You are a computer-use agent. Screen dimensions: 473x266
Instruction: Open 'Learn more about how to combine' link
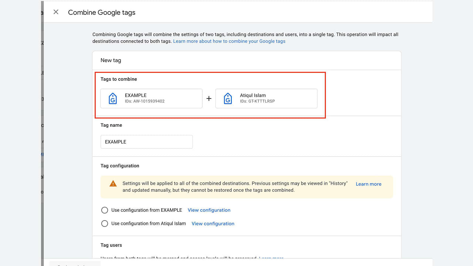229,41
